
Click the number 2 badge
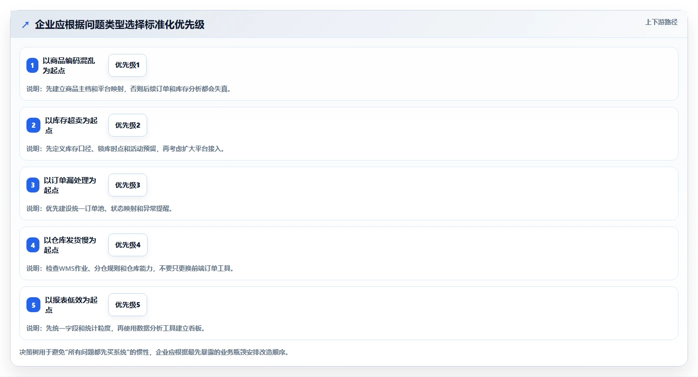[x=33, y=125]
